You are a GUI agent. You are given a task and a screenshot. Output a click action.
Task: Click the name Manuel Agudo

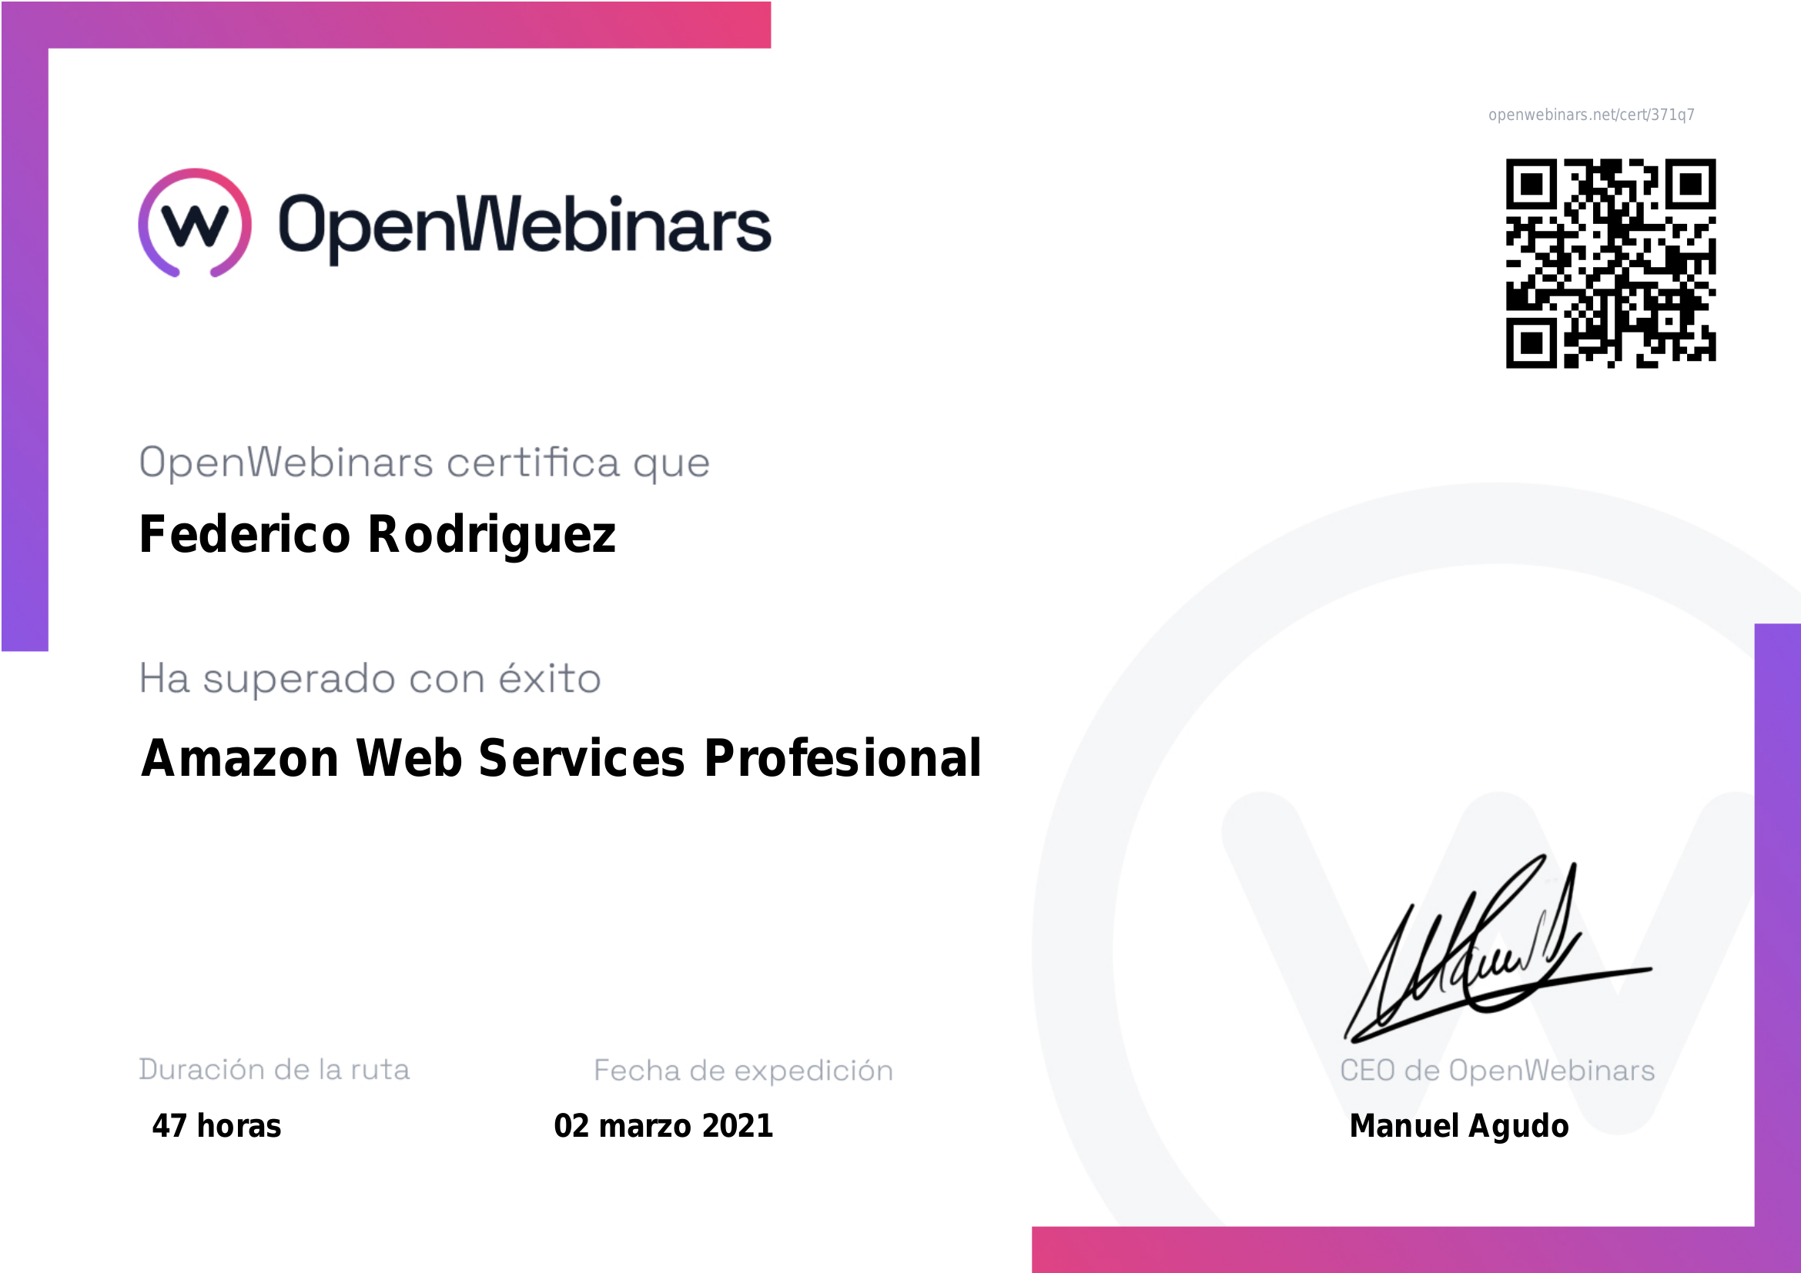(x=1459, y=1127)
